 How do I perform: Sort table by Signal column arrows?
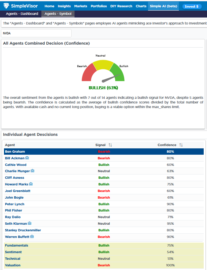pyautogui.click(x=110, y=145)
